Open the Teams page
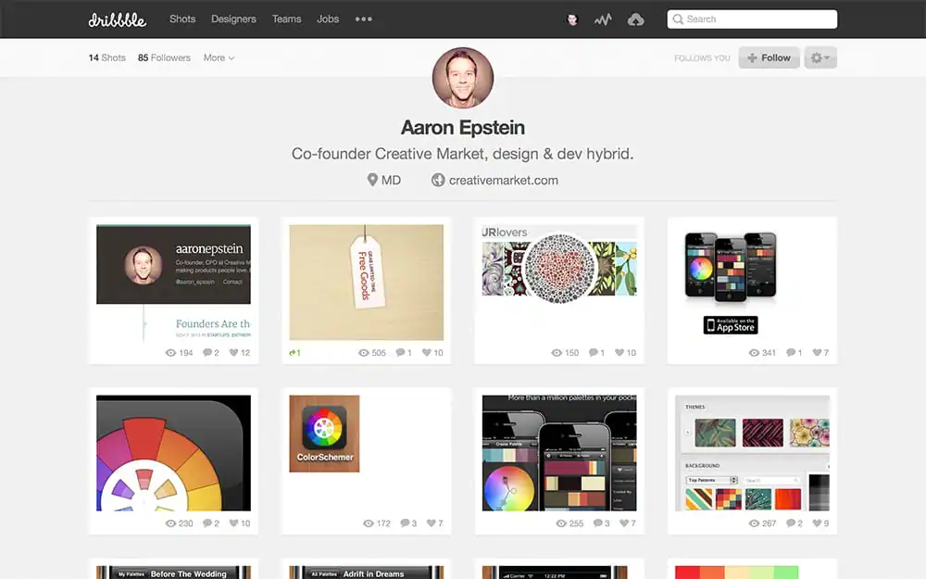 [x=286, y=19]
